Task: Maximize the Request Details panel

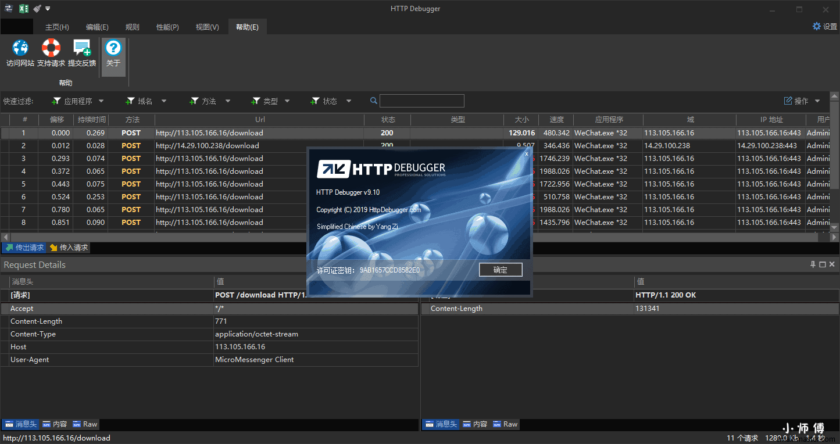Action: (823, 264)
